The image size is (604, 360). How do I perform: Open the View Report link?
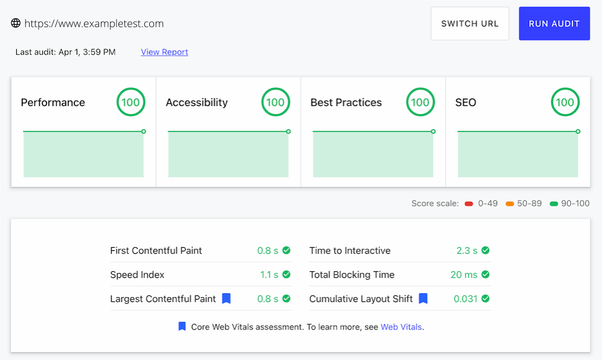[164, 52]
